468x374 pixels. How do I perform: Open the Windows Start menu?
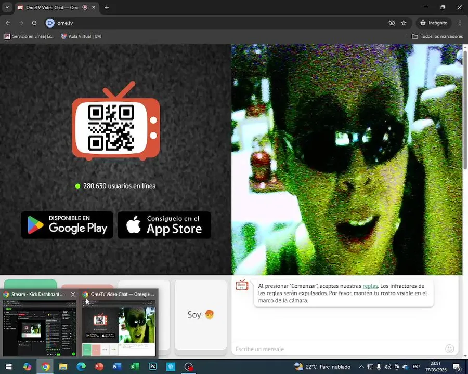(9, 367)
